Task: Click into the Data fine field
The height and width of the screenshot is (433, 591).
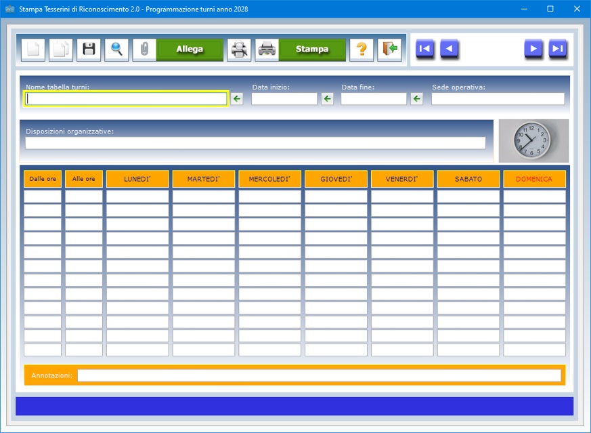Action: click(x=374, y=99)
